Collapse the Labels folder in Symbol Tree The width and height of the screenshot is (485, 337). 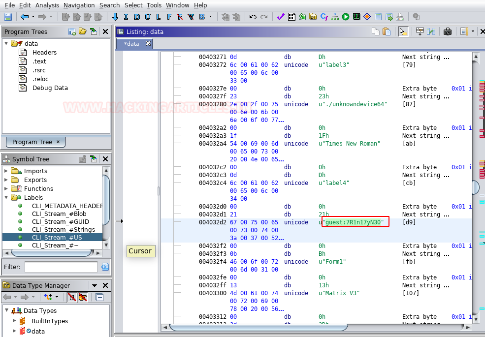pyautogui.click(x=6, y=197)
